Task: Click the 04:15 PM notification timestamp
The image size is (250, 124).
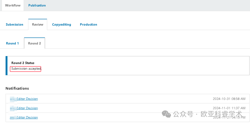Action: [229, 118]
